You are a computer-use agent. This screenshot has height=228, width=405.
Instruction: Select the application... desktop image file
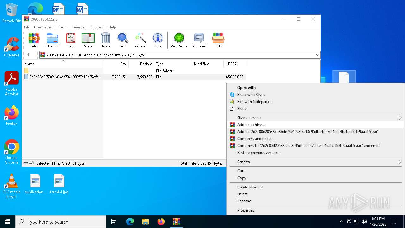(x=35, y=184)
